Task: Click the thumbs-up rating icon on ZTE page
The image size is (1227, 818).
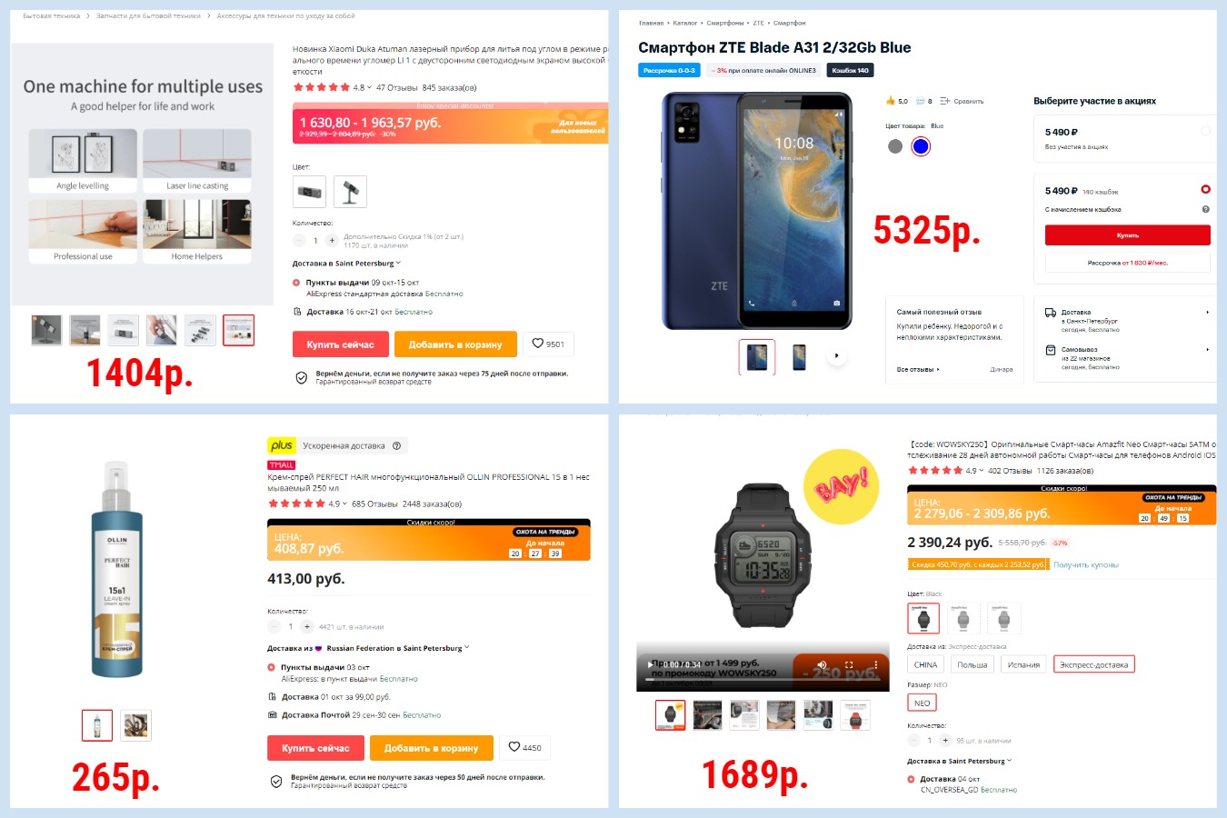Action: (x=891, y=101)
